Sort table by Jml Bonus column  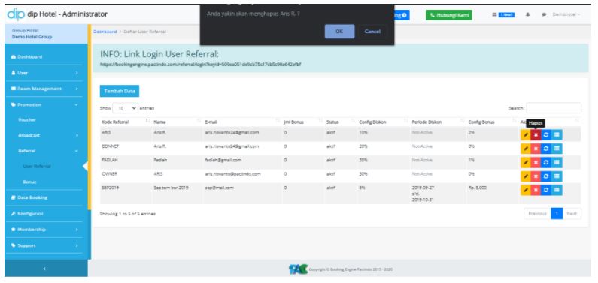point(303,122)
